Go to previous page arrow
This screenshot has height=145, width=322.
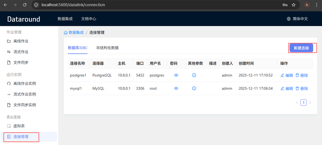(x=297, y=102)
